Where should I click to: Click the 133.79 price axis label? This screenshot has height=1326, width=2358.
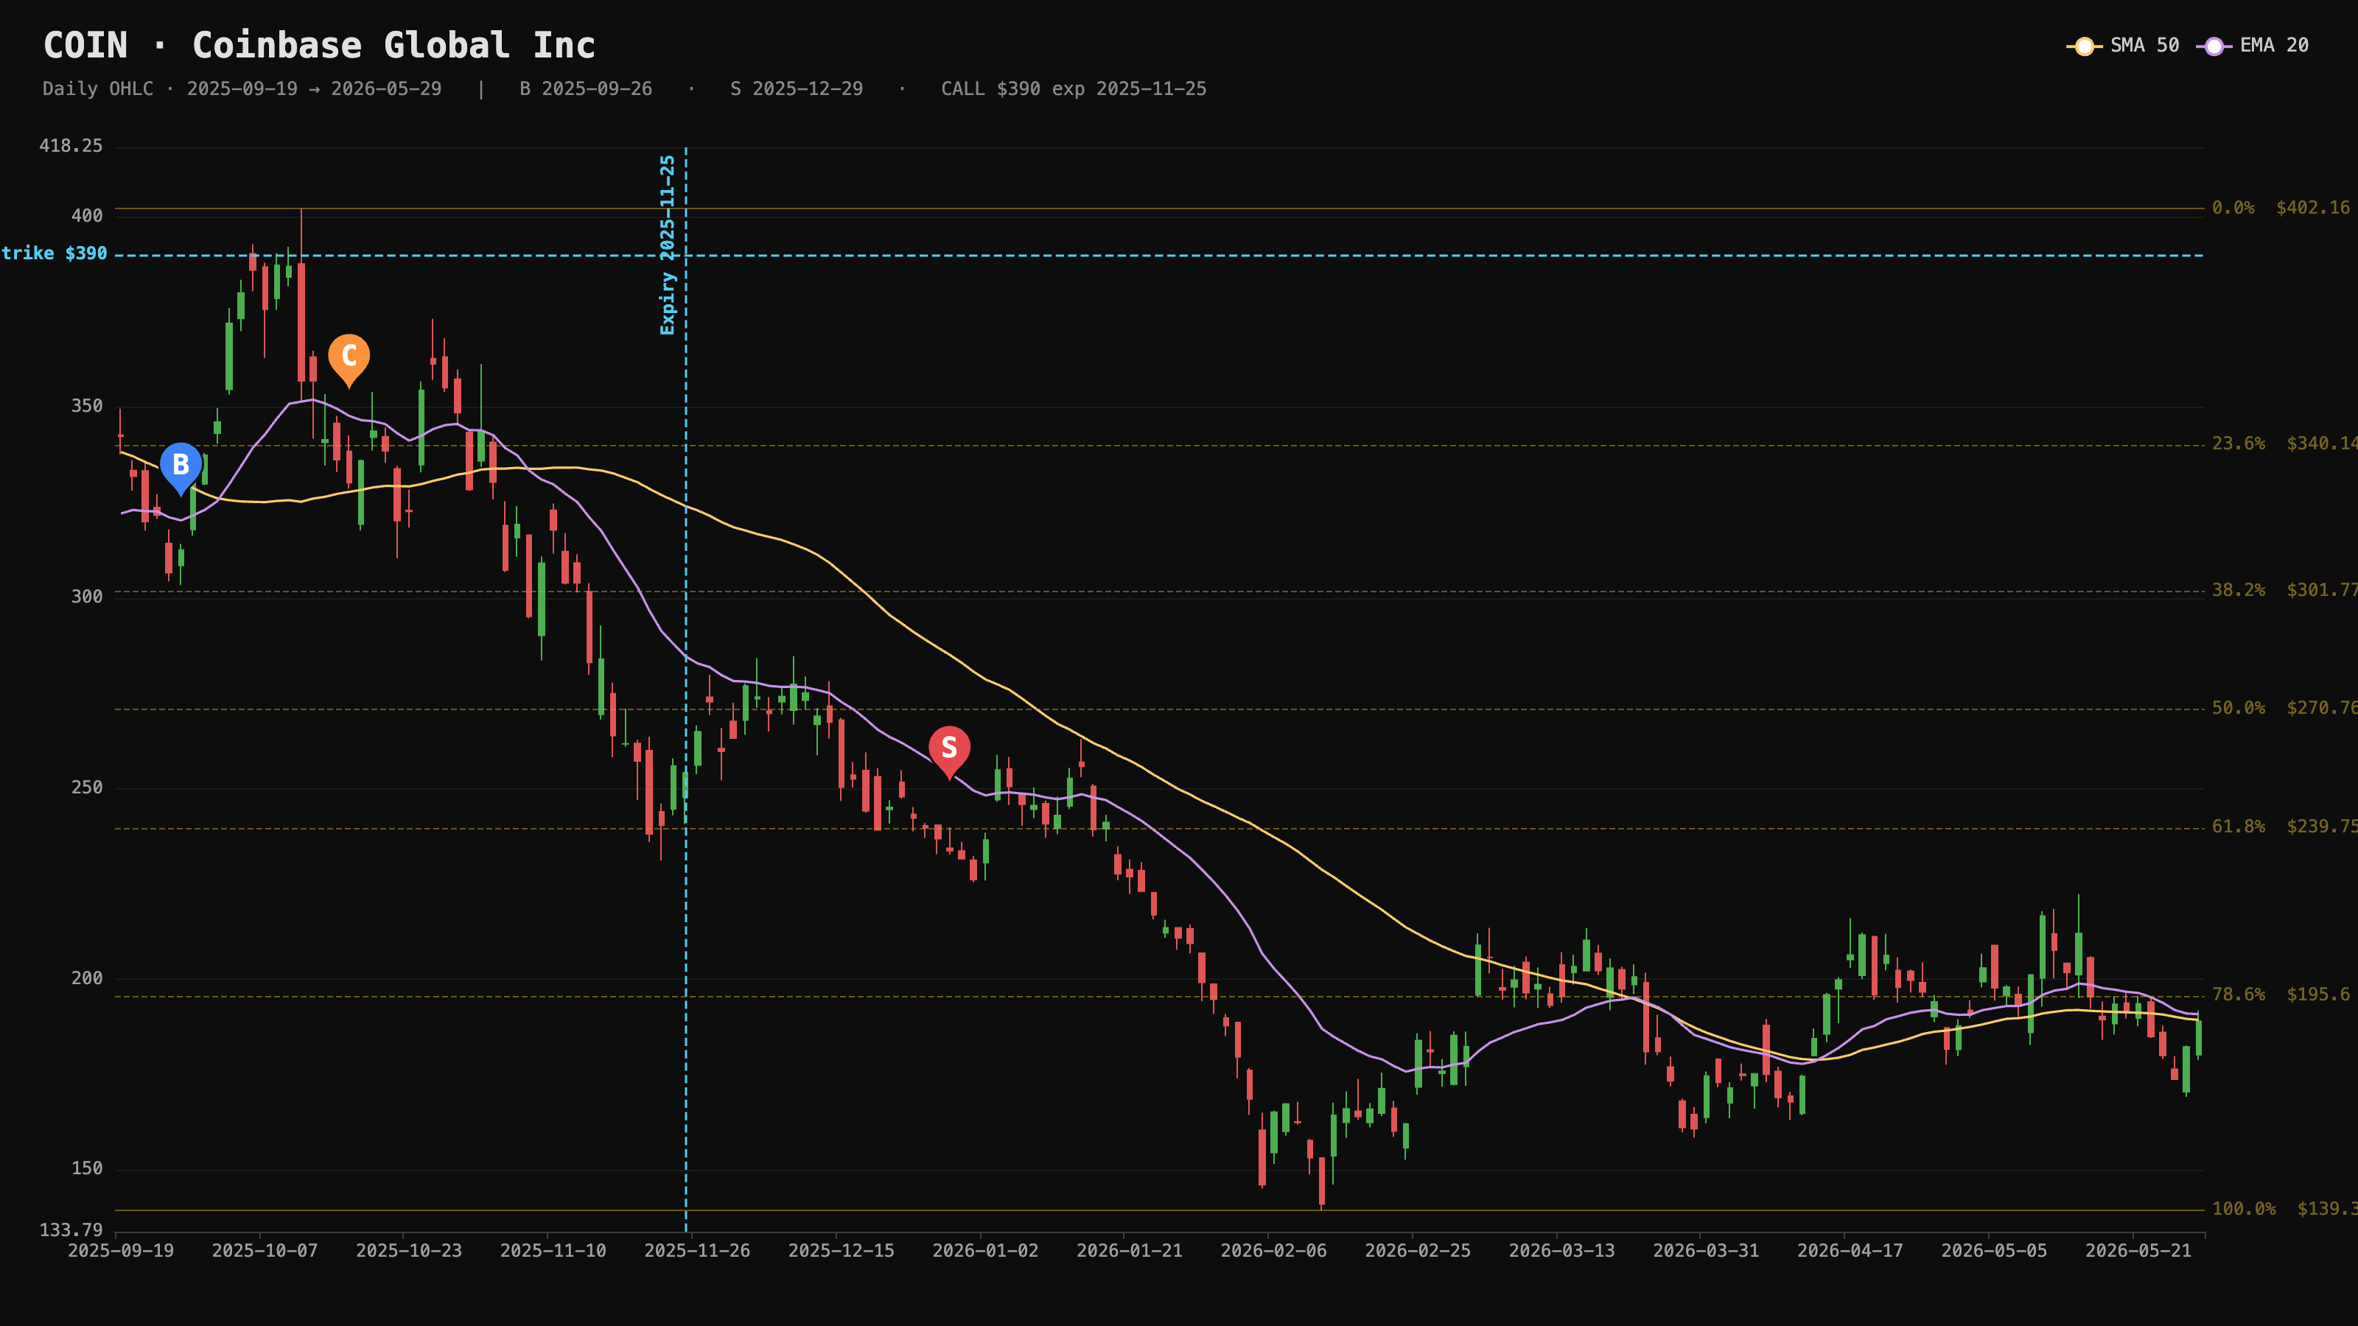tap(71, 1230)
